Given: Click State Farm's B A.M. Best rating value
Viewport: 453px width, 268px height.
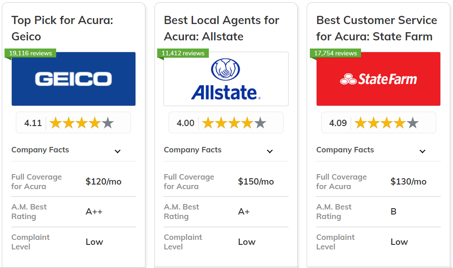Looking at the screenshot, I should pyautogui.click(x=394, y=212).
